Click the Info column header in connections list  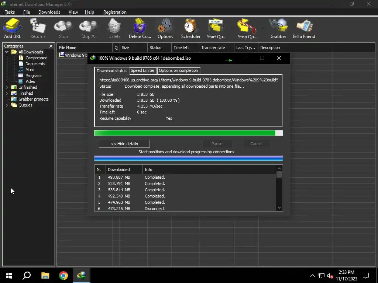[x=207, y=170]
